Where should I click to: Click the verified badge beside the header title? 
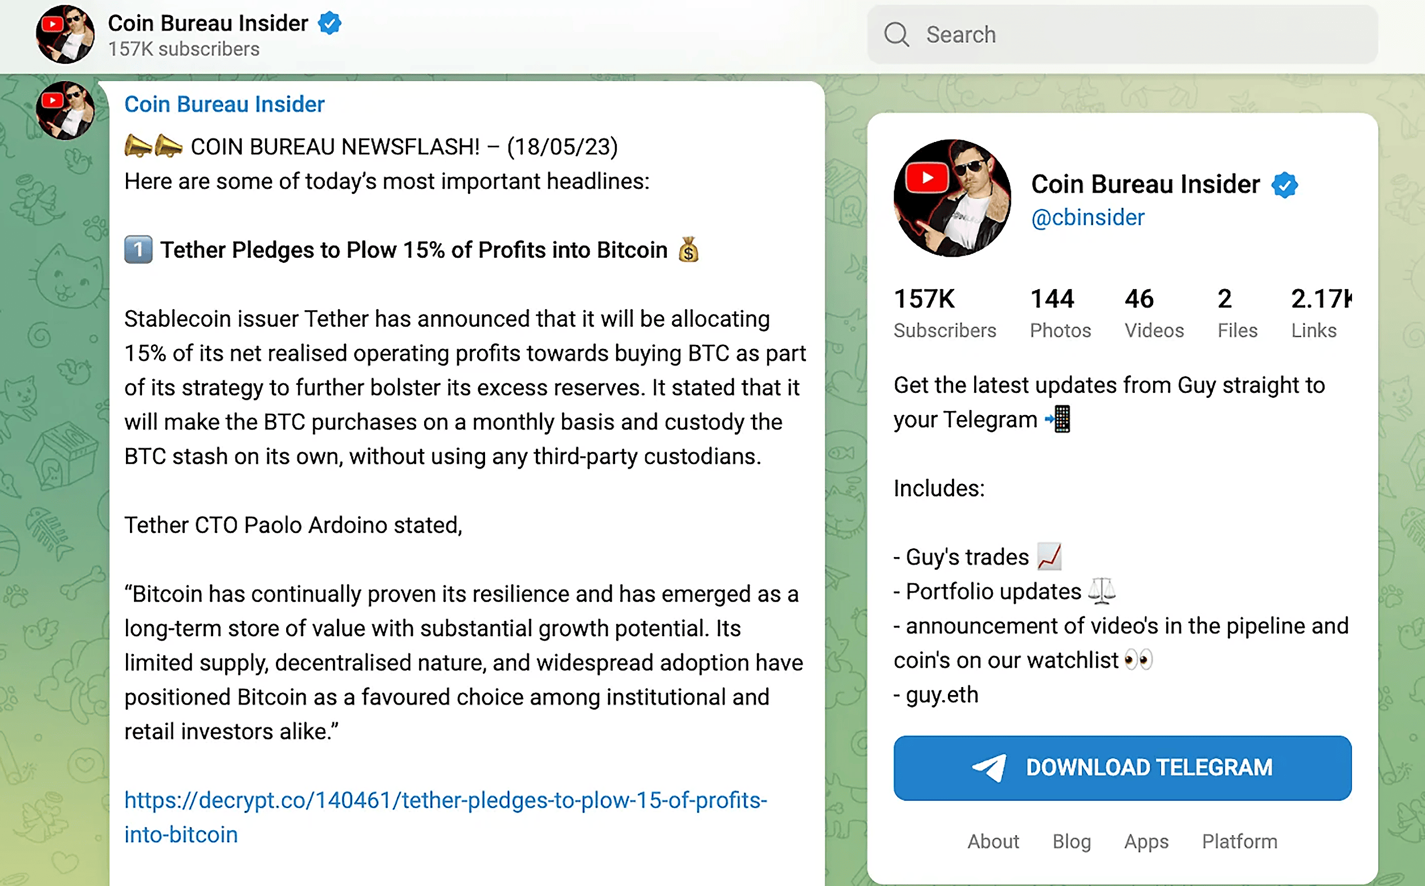(330, 23)
